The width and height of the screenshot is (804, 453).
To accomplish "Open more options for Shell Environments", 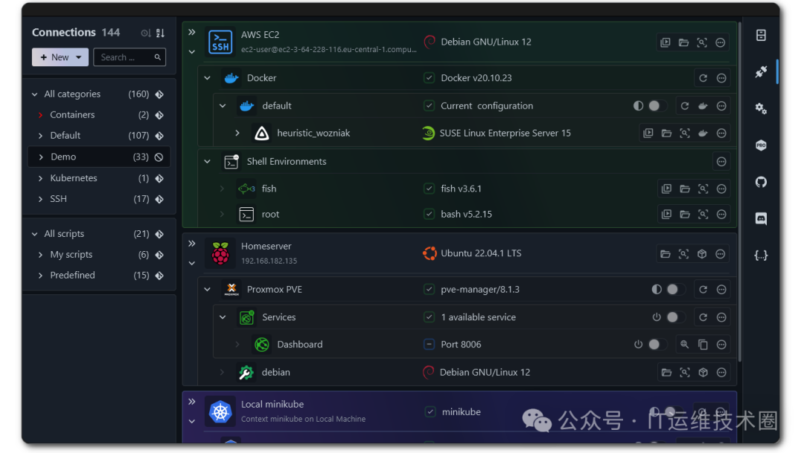I will pos(721,162).
